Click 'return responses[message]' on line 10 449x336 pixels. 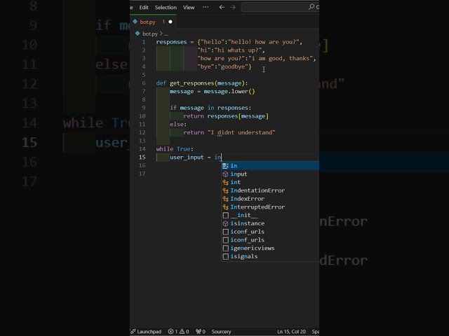226,116
